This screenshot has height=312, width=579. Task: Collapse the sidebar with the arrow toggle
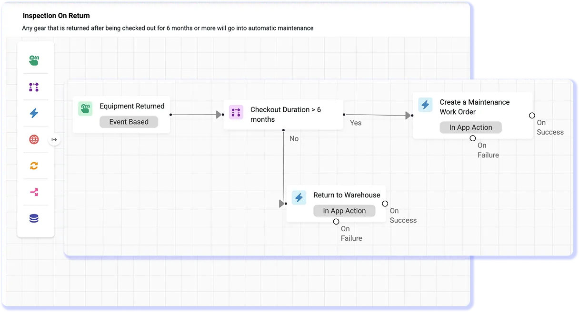pos(54,139)
